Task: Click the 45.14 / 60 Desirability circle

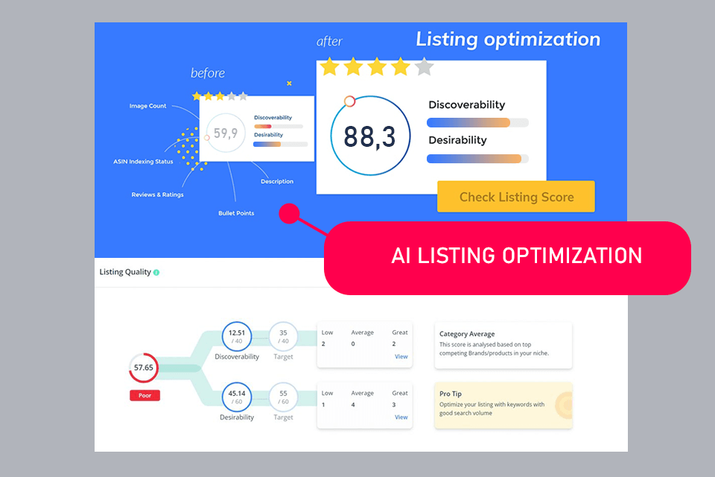Action: pyautogui.click(x=237, y=397)
